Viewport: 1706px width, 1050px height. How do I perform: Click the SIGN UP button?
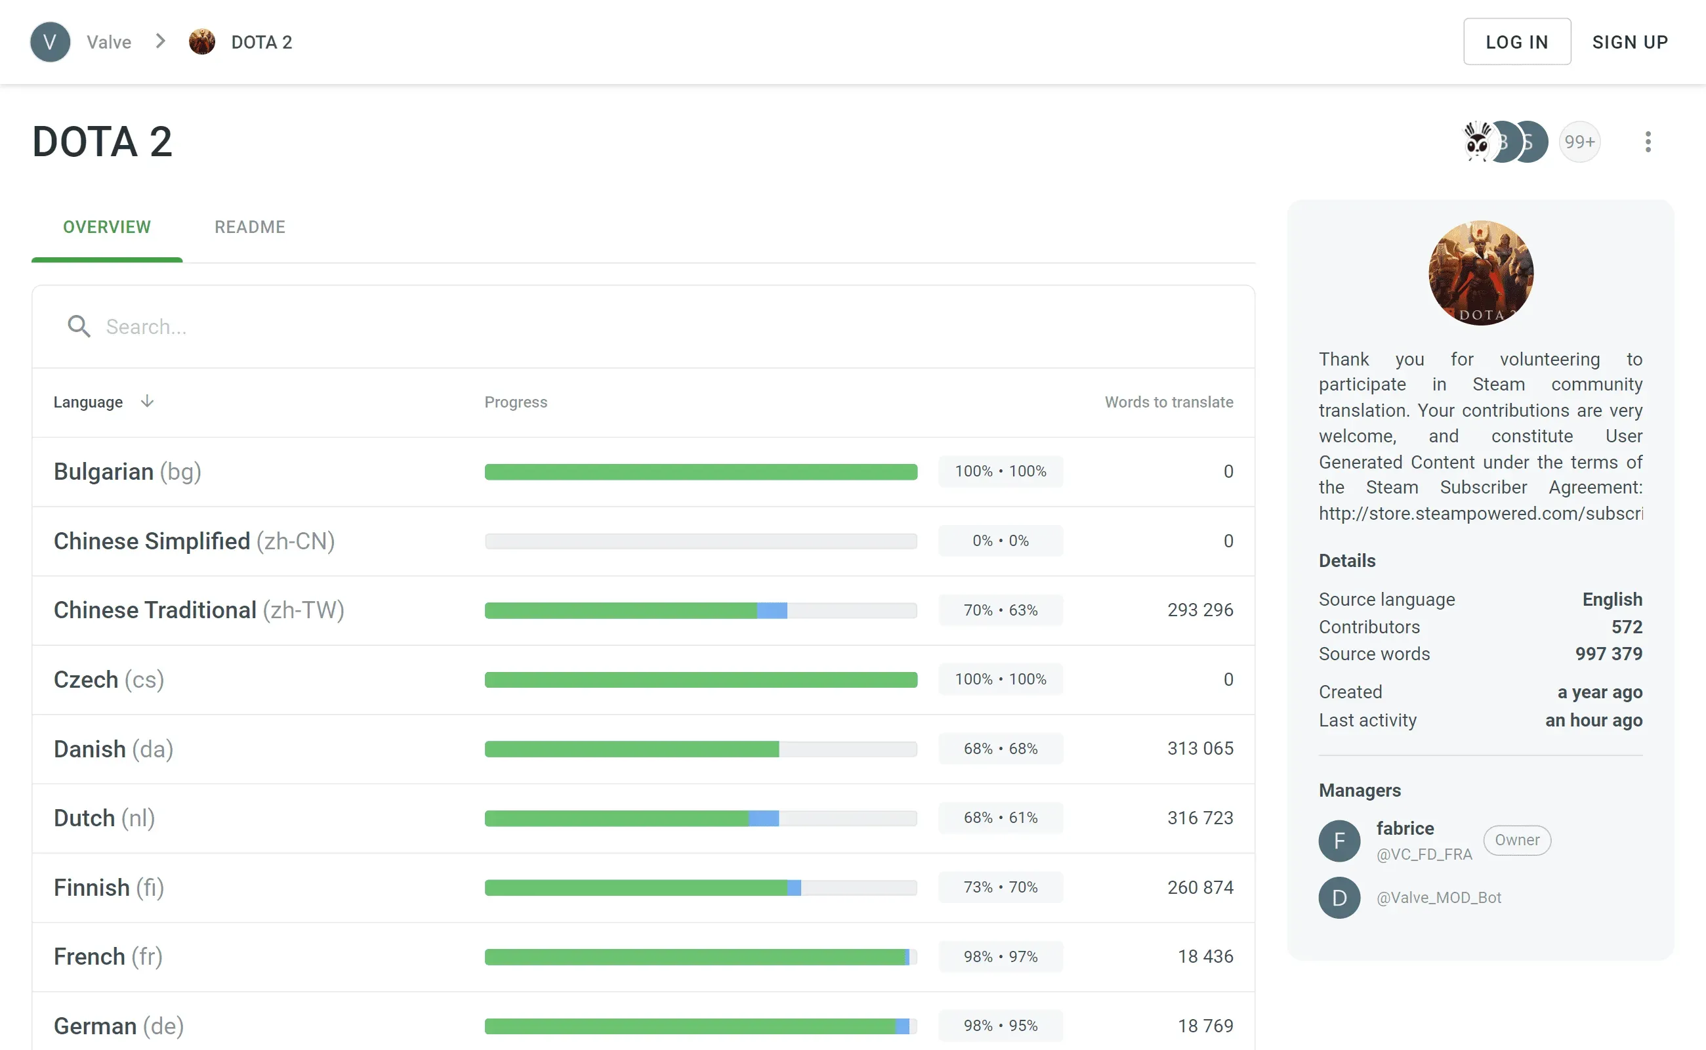pyautogui.click(x=1630, y=41)
